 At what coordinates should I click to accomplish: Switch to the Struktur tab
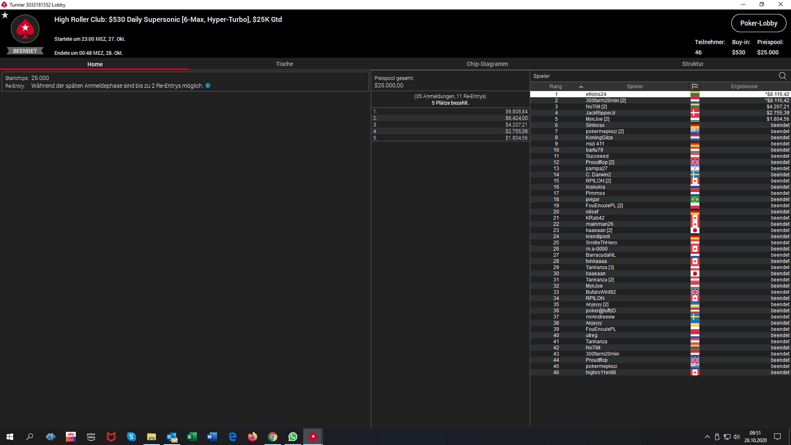click(693, 64)
